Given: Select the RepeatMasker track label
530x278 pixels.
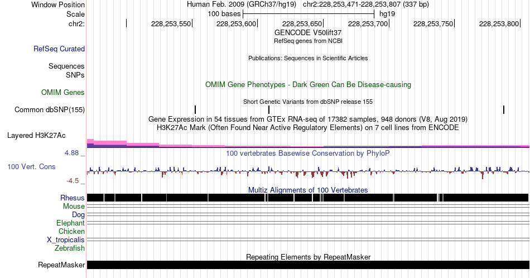Looking at the screenshot, I should 61,265.
